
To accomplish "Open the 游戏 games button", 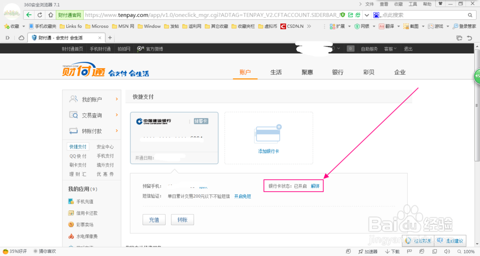I will pos(435,26).
